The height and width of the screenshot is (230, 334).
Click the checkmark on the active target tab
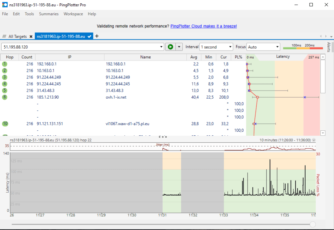90,36
